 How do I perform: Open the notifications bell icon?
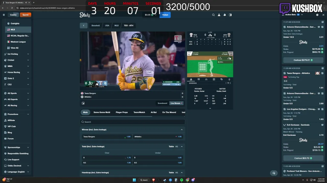pyautogui.click(x=225, y=15)
